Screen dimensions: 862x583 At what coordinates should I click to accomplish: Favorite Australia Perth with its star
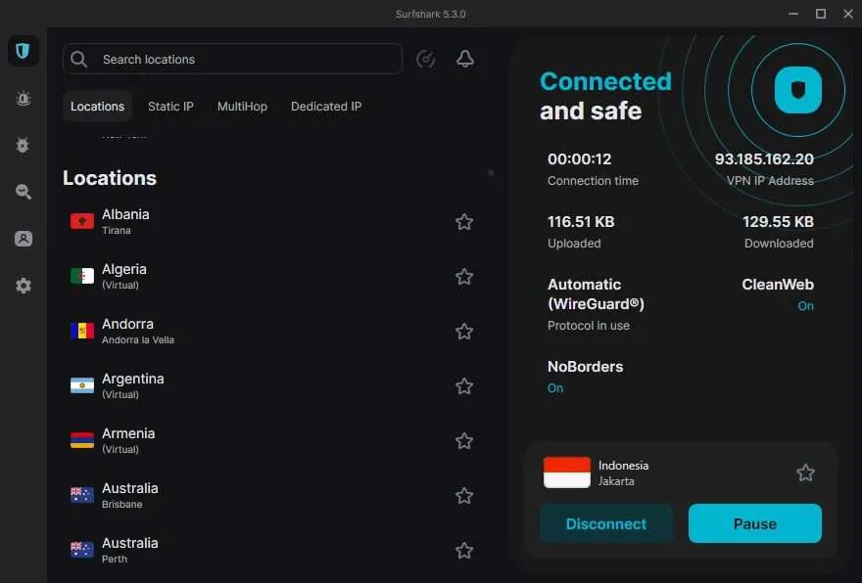click(464, 550)
